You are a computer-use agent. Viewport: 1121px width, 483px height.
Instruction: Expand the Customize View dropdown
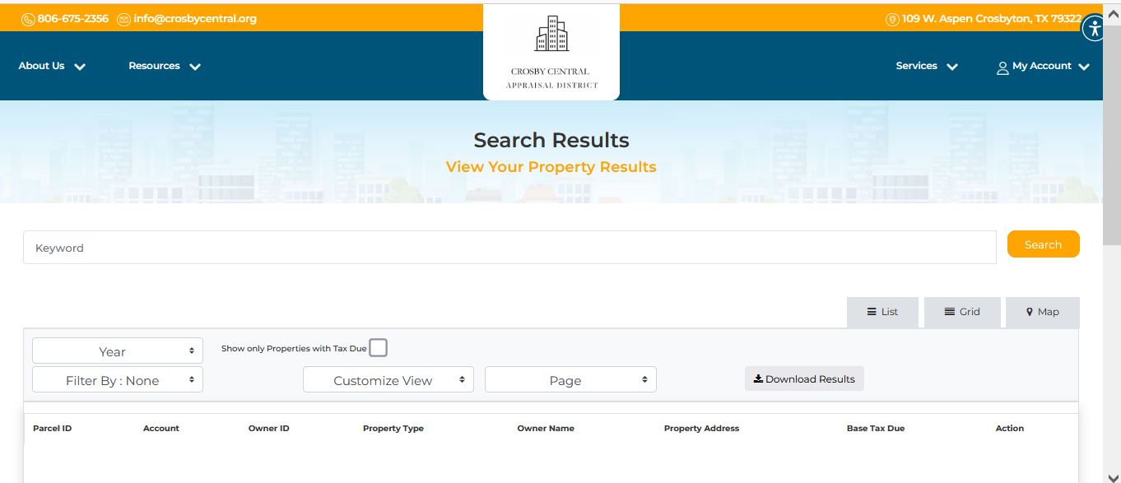pyautogui.click(x=388, y=380)
